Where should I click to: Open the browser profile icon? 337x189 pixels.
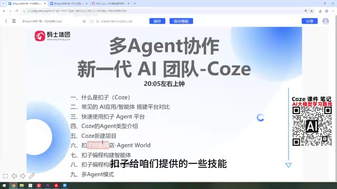[326, 11]
